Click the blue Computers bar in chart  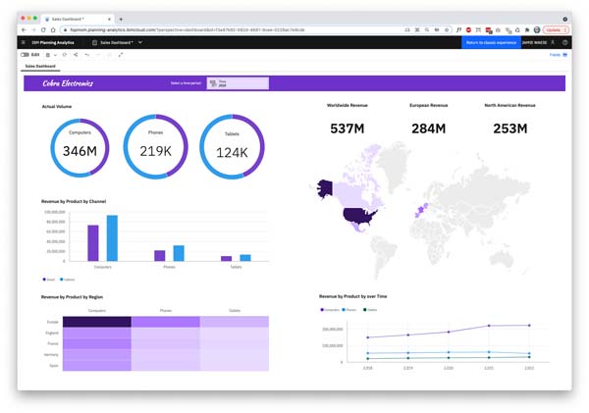(x=112, y=238)
